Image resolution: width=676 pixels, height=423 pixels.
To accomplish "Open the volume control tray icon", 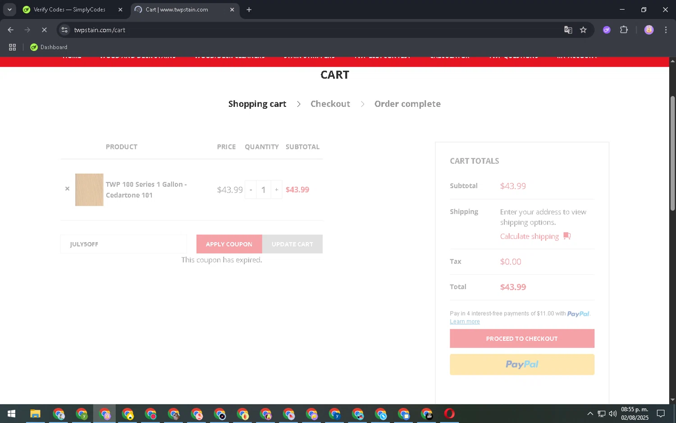I will tap(613, 414).
